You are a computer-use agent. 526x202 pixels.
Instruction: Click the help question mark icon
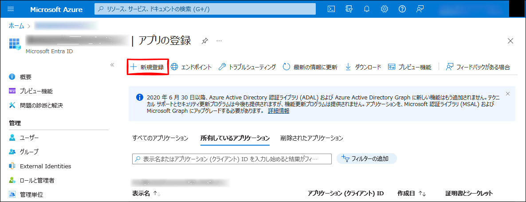(402, 9)
